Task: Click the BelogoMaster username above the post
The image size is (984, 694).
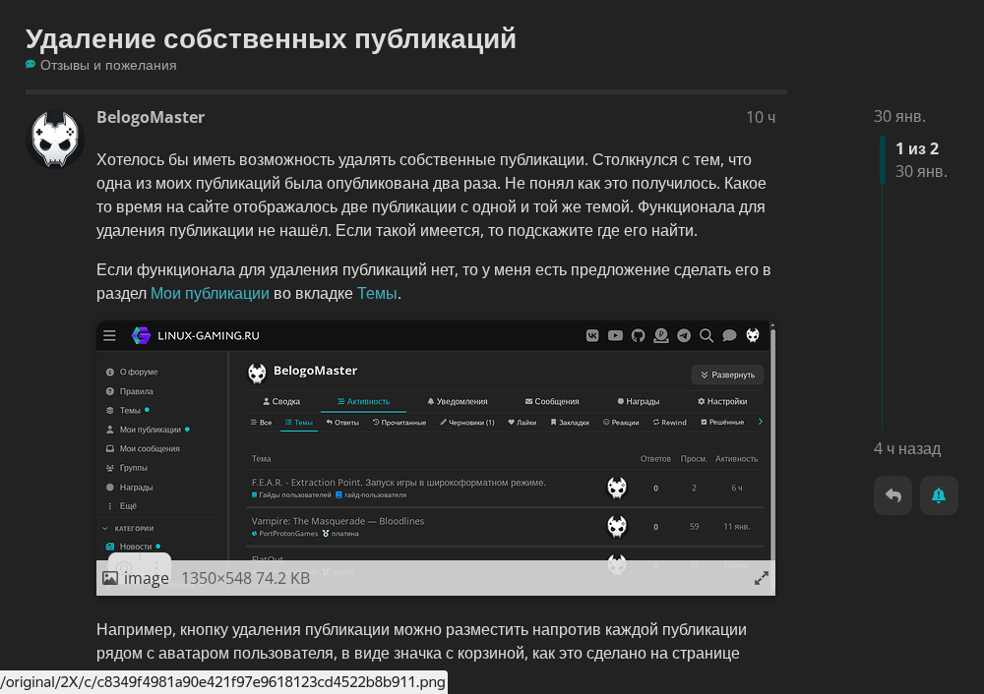Action: click(151, 117)
